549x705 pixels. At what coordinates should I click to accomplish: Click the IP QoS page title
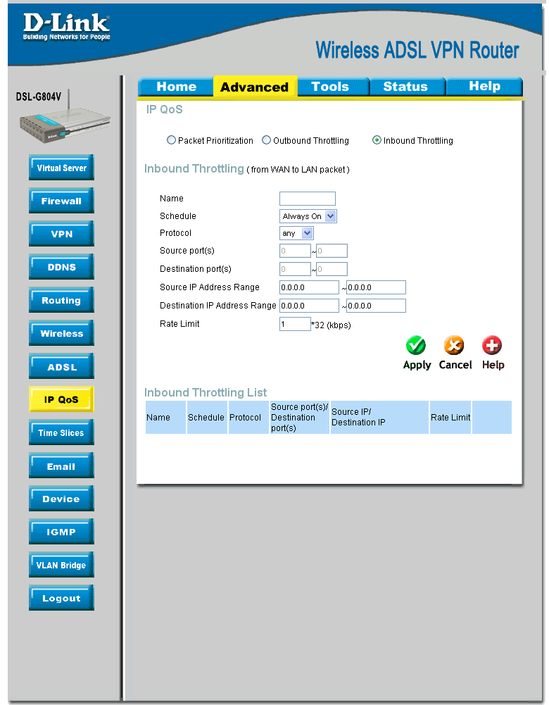[165, 109]
